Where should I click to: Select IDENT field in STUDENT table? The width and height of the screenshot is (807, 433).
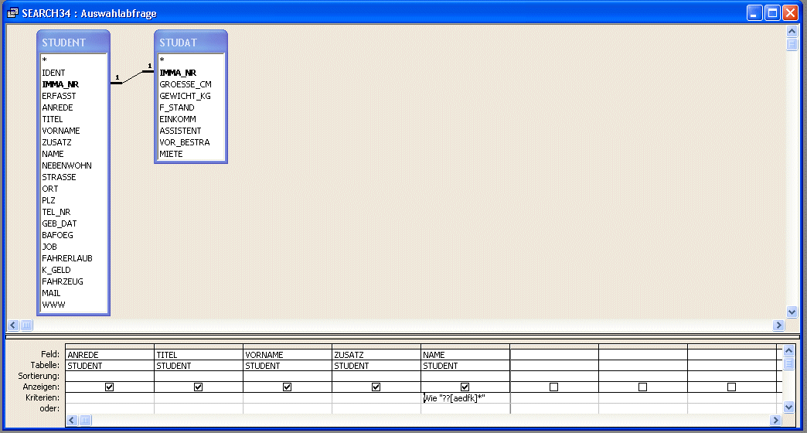point(53,73)
